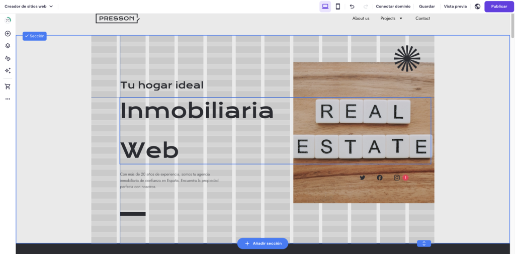Click the Facebook social icon

click(x=380, y=178)
